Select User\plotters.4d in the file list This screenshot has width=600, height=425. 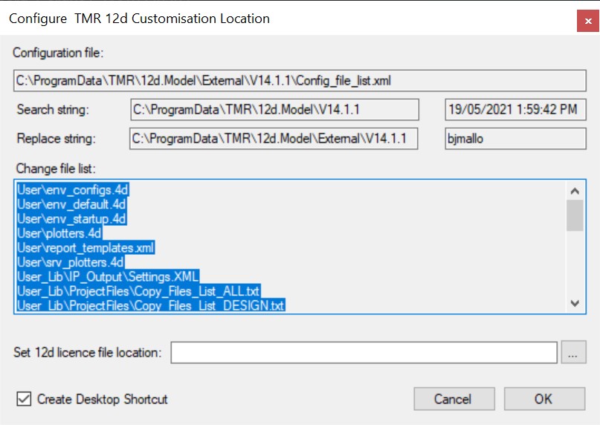point(59,233)
